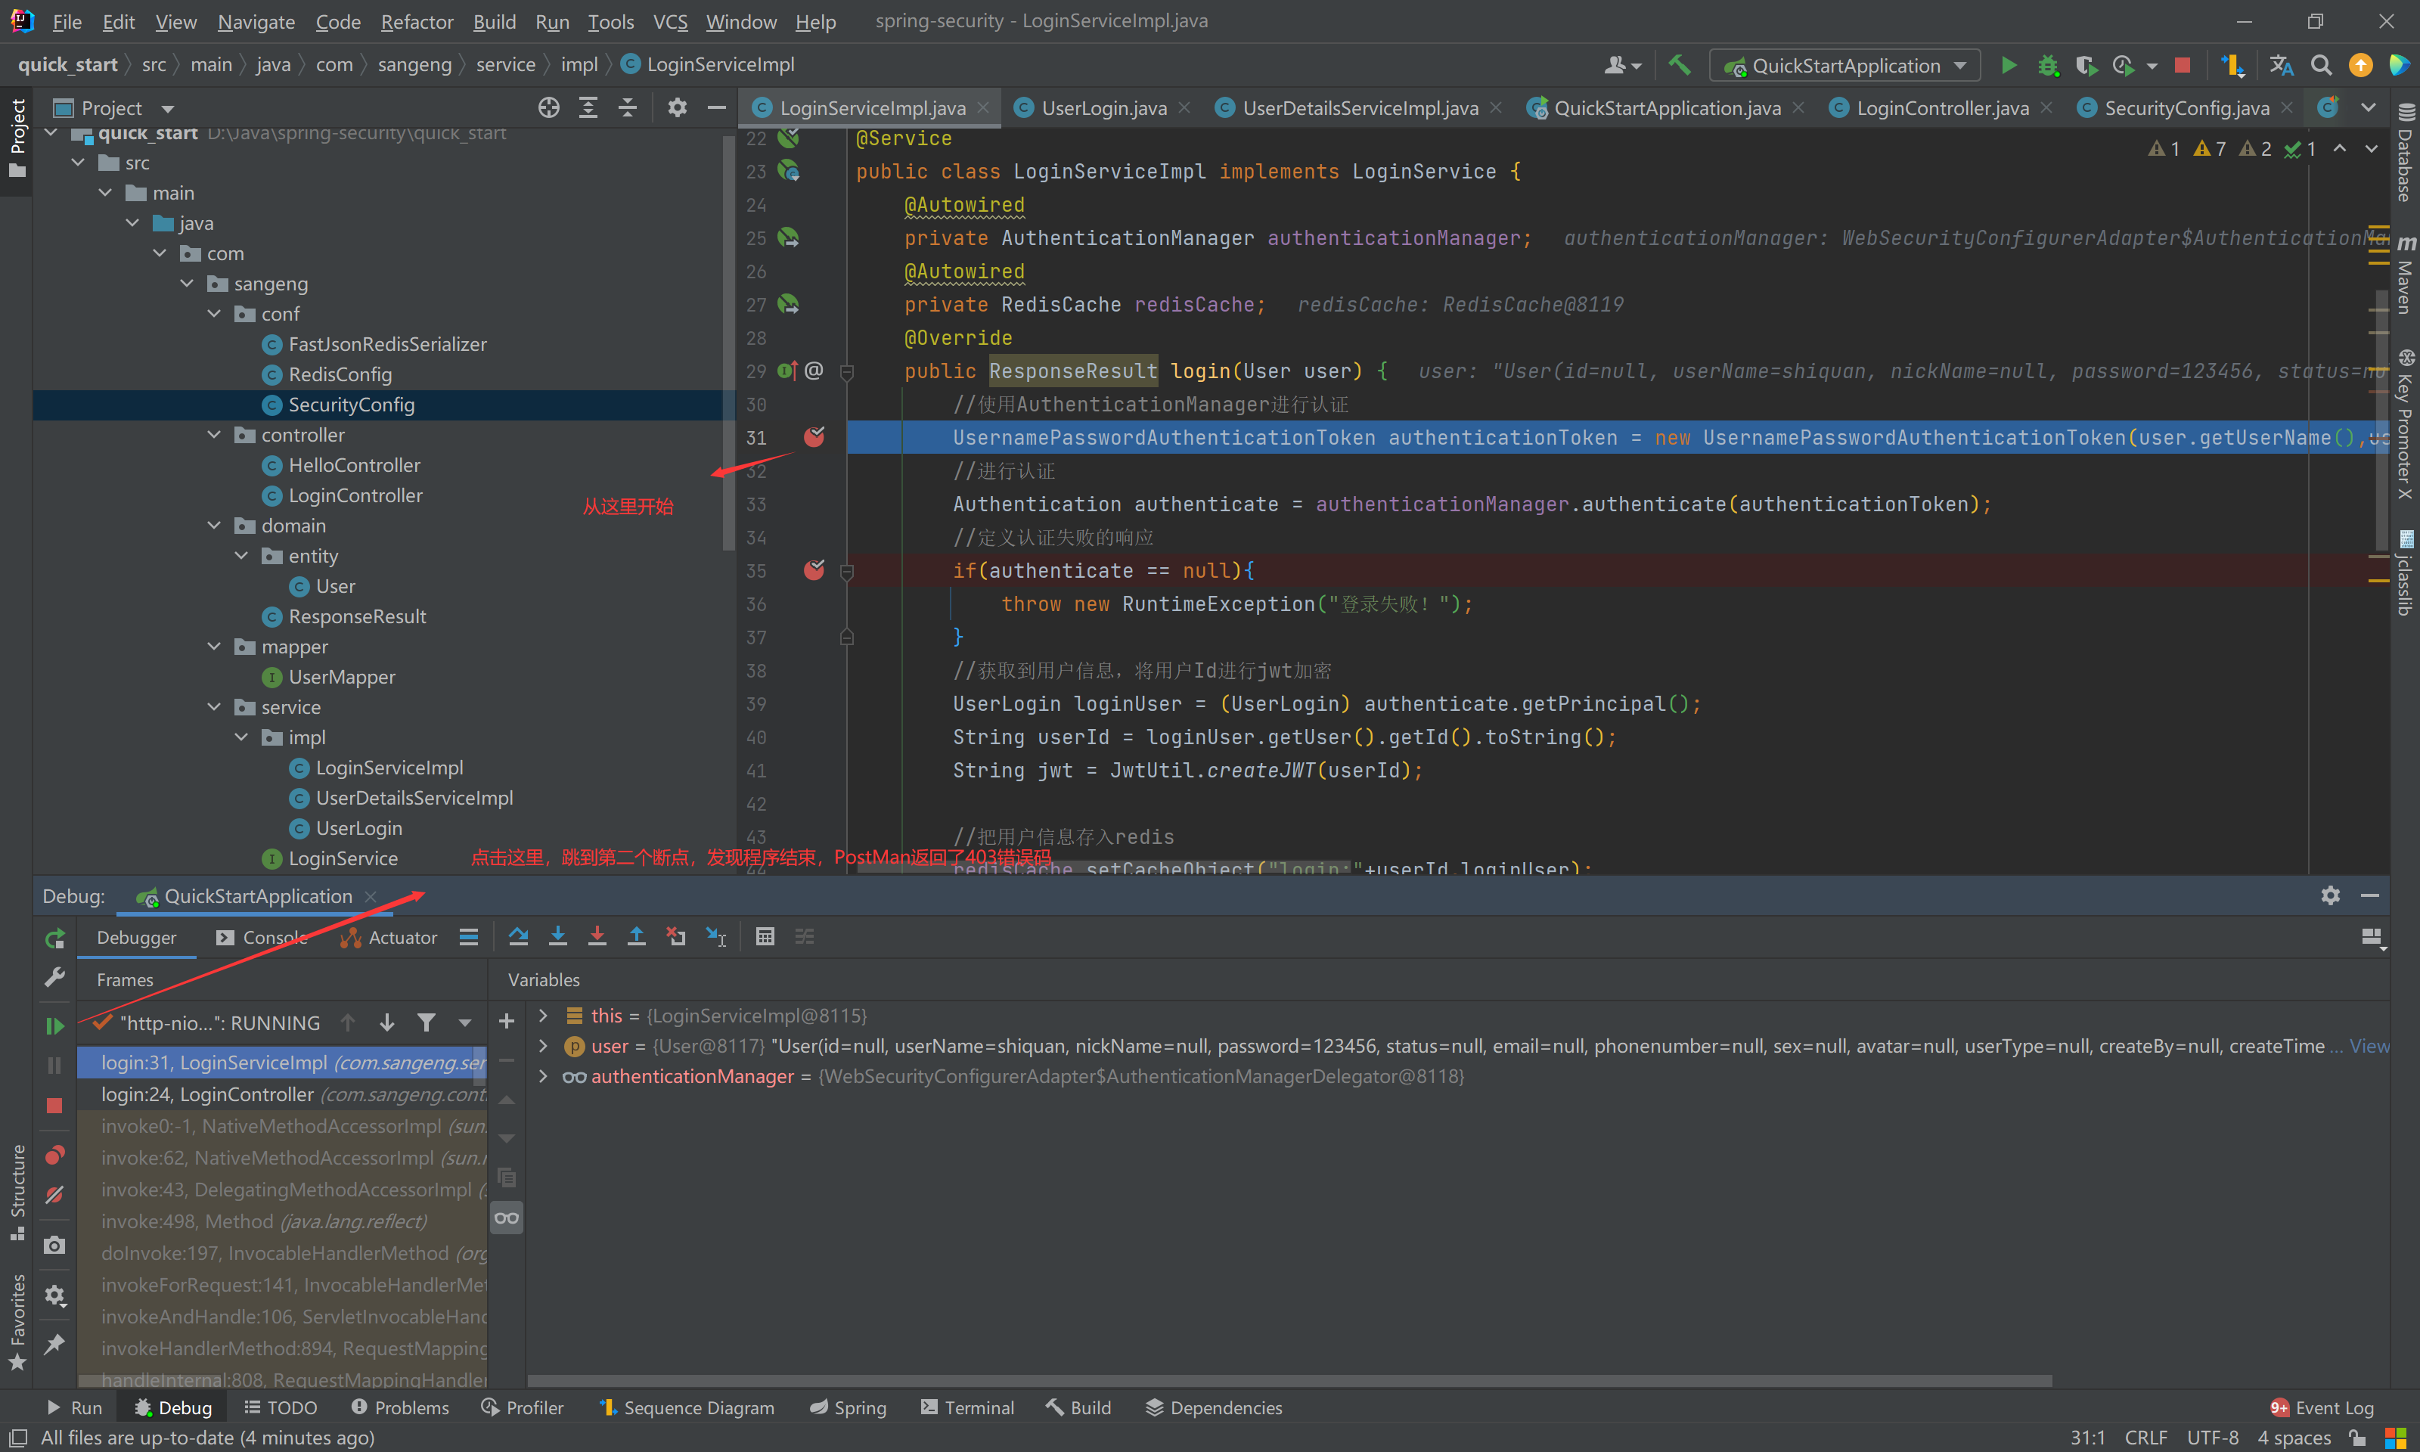Toggle the breakpoint on line 35

click(x=814, y=570)
